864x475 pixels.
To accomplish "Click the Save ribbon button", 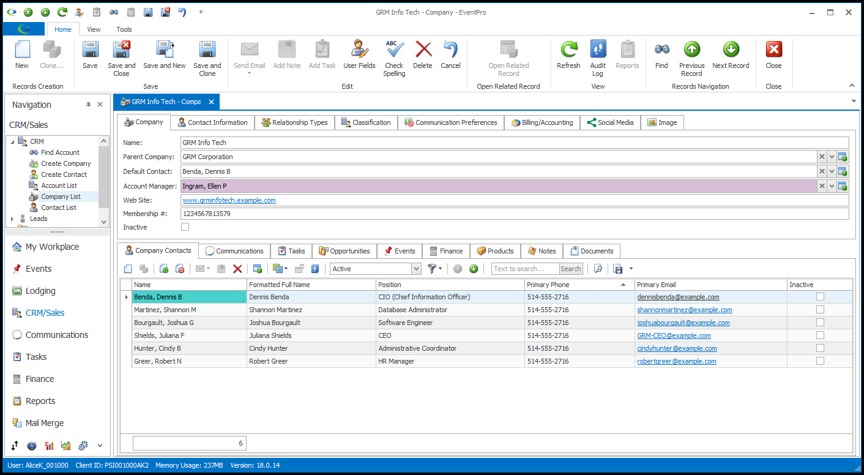I will click(90, 56).
